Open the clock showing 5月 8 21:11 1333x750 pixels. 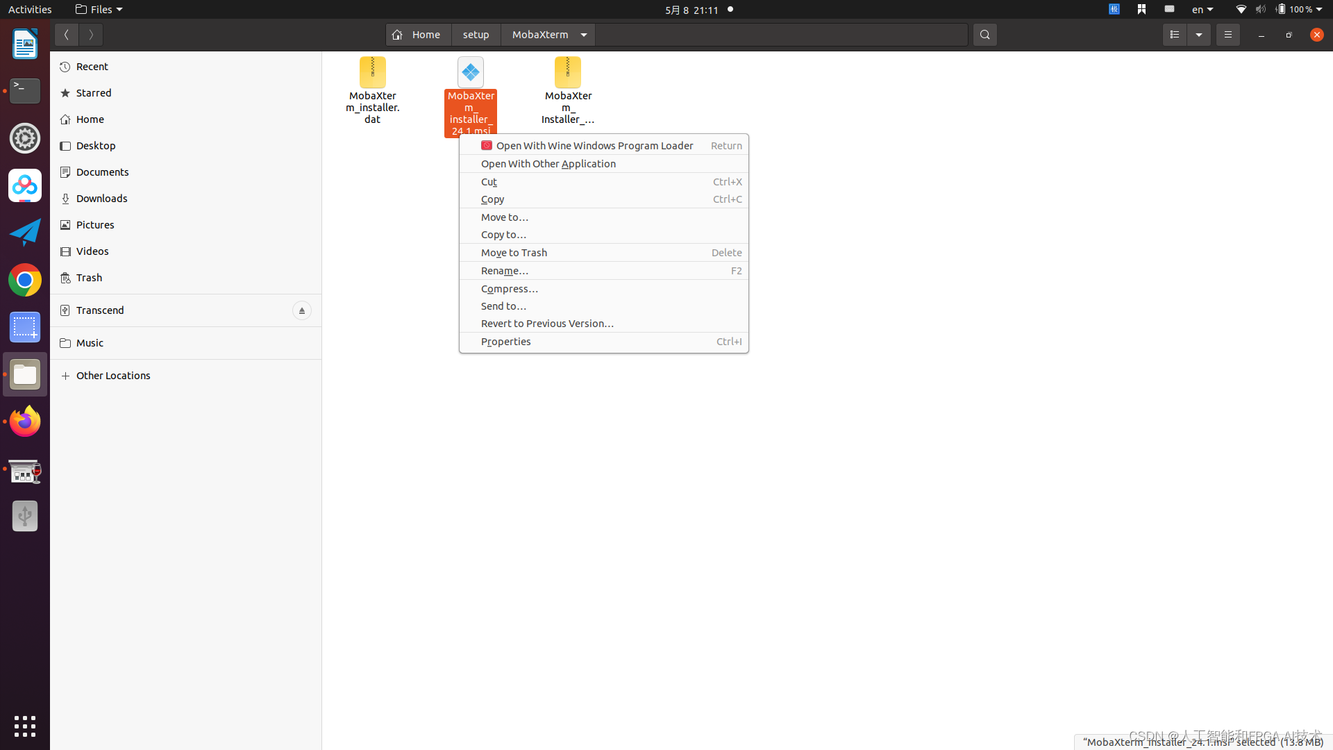tap(691, 9)
